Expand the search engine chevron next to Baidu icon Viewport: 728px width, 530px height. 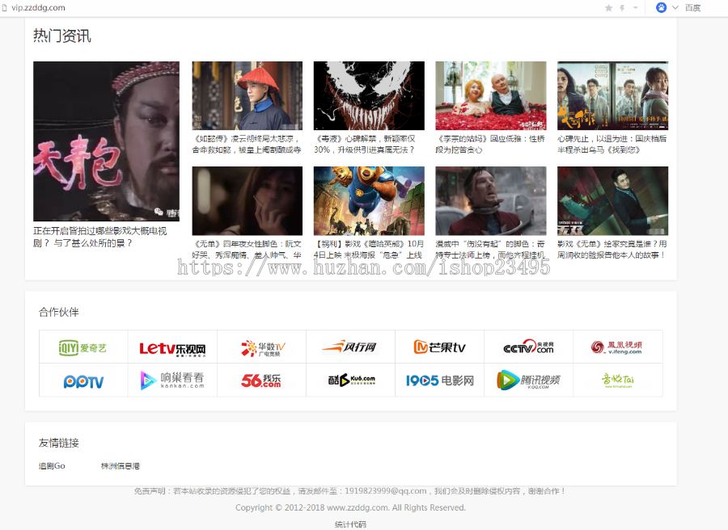click(675, 7)
